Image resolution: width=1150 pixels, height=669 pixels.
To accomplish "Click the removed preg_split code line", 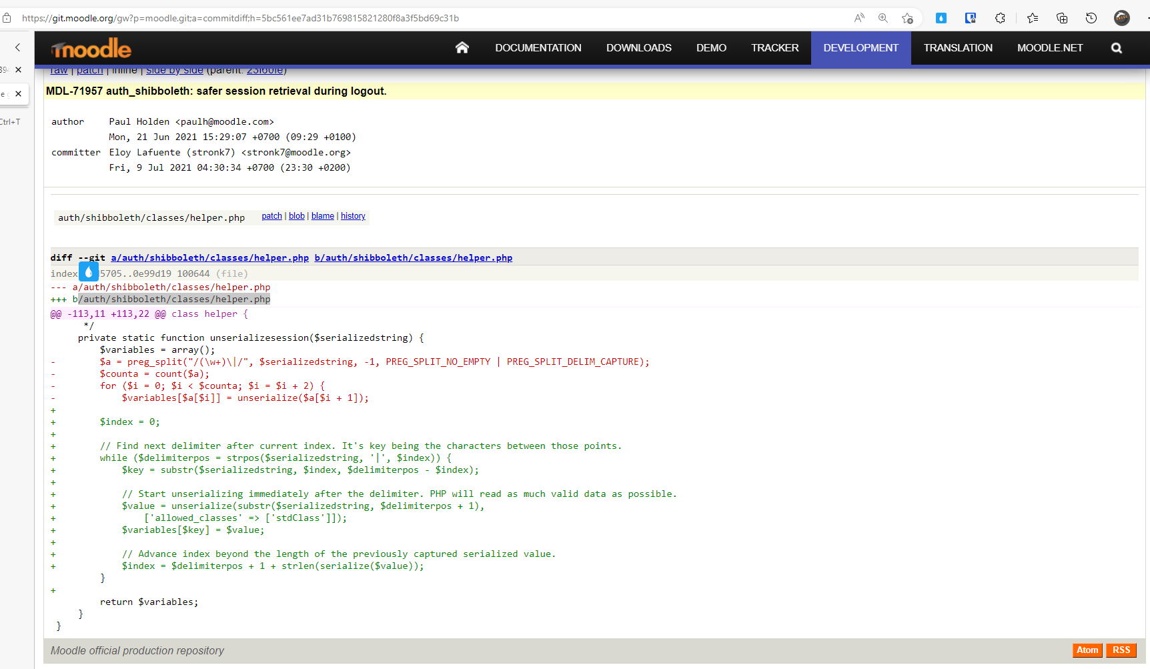I will [x=374, y=362].
